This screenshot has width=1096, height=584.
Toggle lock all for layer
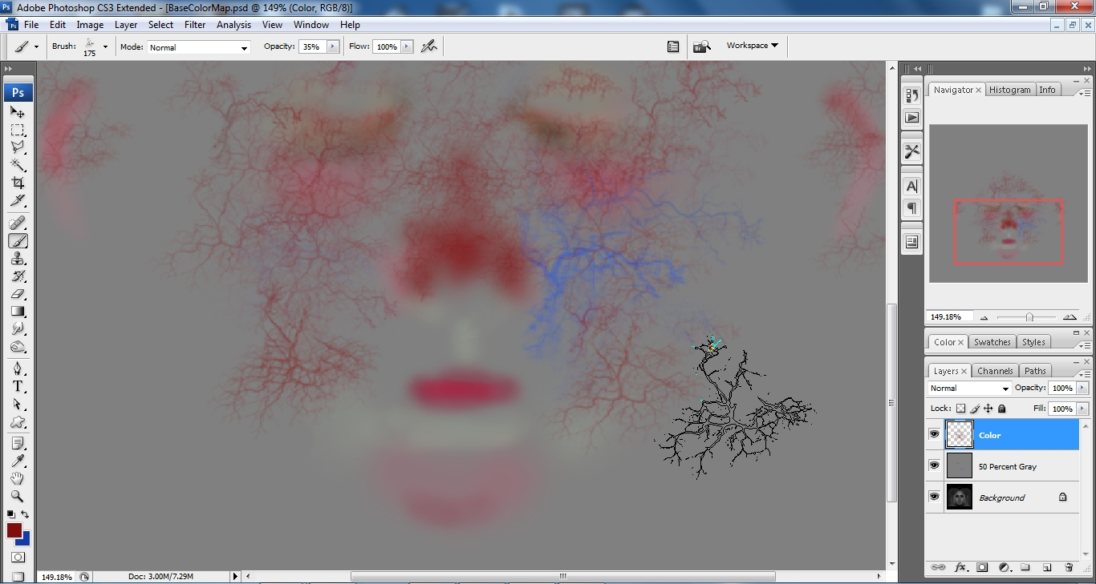pos(1001,409)
